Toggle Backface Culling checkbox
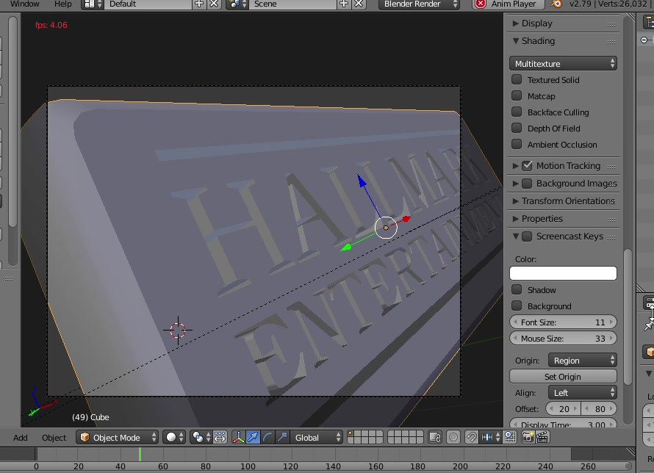 517,112
